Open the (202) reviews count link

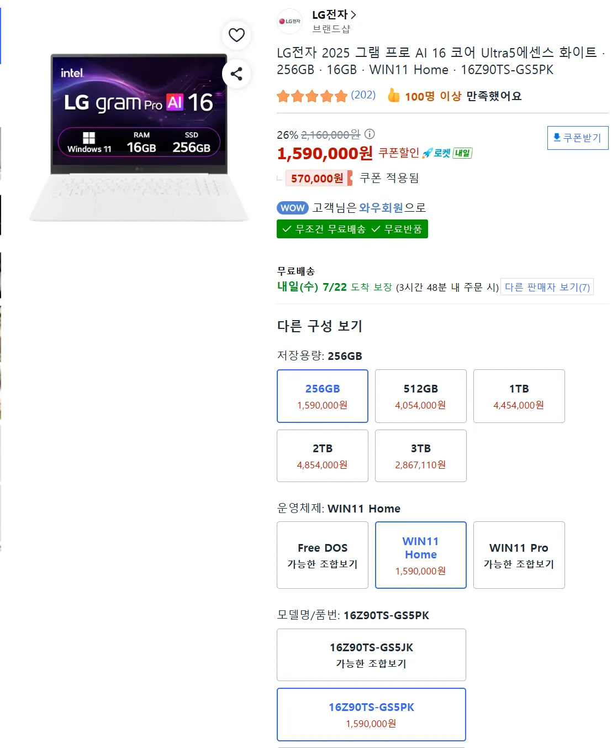[x=363, y=95]
